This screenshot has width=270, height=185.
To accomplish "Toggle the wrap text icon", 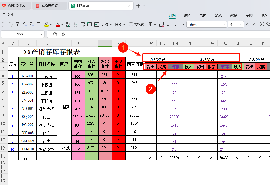I will [83, 25].
